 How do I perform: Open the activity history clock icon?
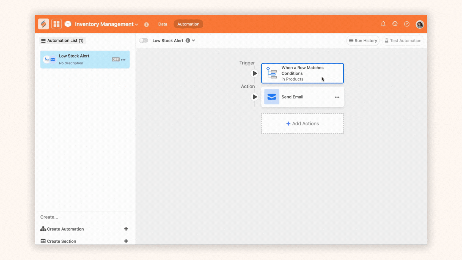coord(395,24)
